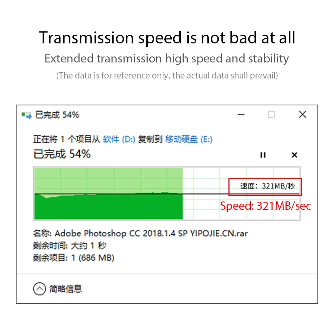The height and width of the screenshot is (334, 334).
Task: Click the red Speed: 321MB/sec annotation
Action: tap(266, 206)
